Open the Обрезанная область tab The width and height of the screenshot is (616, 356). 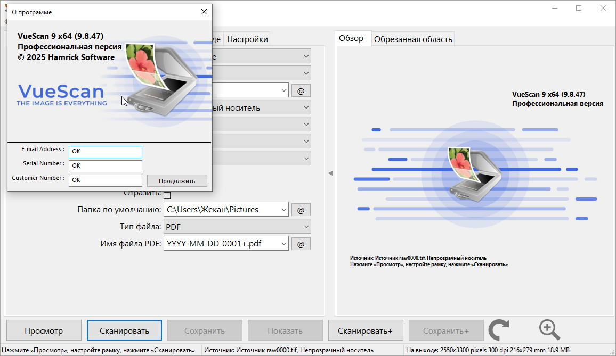coord(413,39)
